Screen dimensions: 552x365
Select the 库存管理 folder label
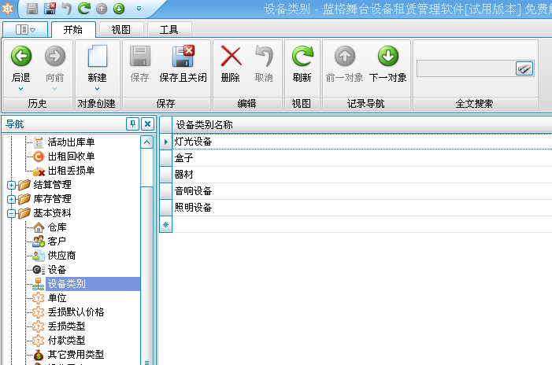click(x=52, y=199)
